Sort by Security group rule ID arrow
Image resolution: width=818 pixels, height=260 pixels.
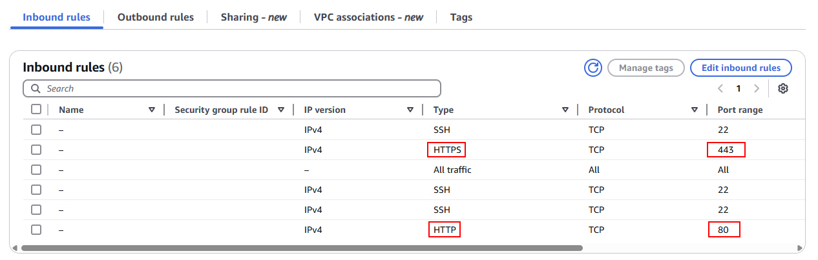coord(281,110)
